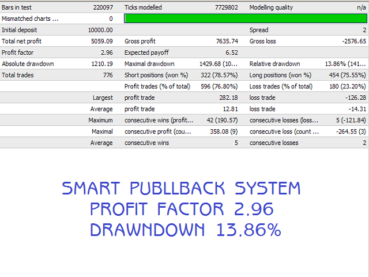This screenshot has height=277, width=369.
Task: Click the final row's 'consecutive losses' label
Action: tap(274, 143)
